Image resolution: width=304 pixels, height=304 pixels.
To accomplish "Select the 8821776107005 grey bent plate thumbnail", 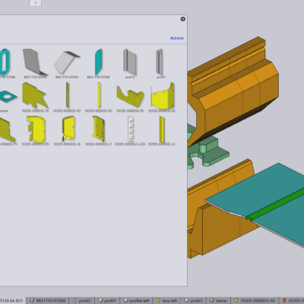I will pos(35,64).
